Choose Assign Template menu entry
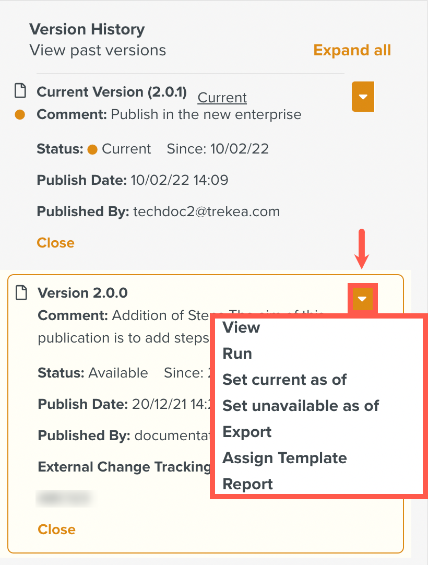 coord(284,458)
